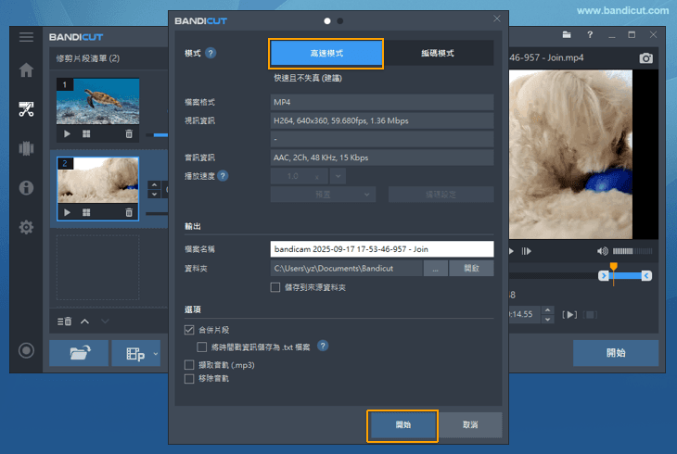Mute with the speaker volume icon
This screenshot has height=454, width=677.
click(602, 251)
